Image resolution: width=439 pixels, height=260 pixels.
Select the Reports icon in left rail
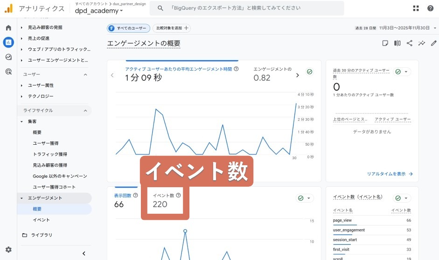point(8,42)
